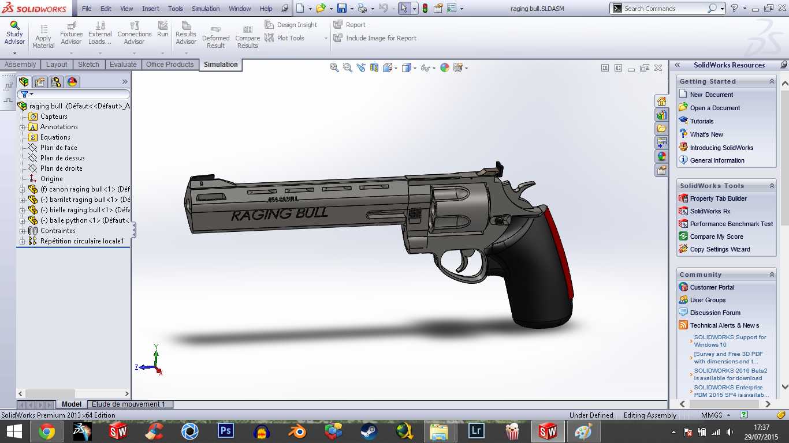The height and width of the screenshot is (443, 789).
Task: Click the New Document link
Action: [x=712, y=95]
